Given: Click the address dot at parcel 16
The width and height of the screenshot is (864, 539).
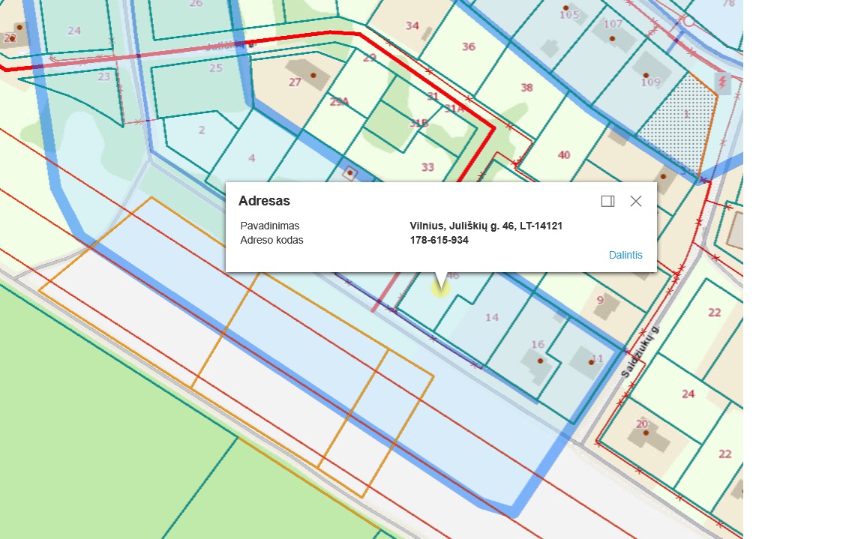Looking at the screenshot, I should click(541, 360).
